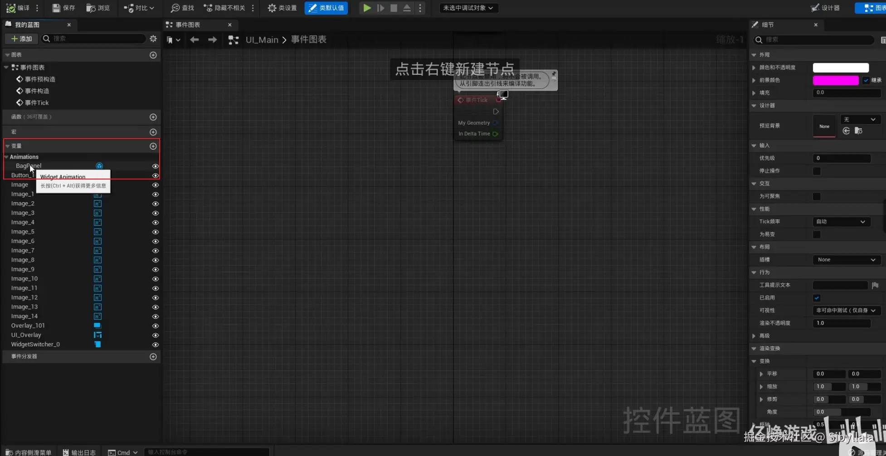Select the Event Graph (事件图表) tab
This screenshot has height=456, width=886.
188,25
